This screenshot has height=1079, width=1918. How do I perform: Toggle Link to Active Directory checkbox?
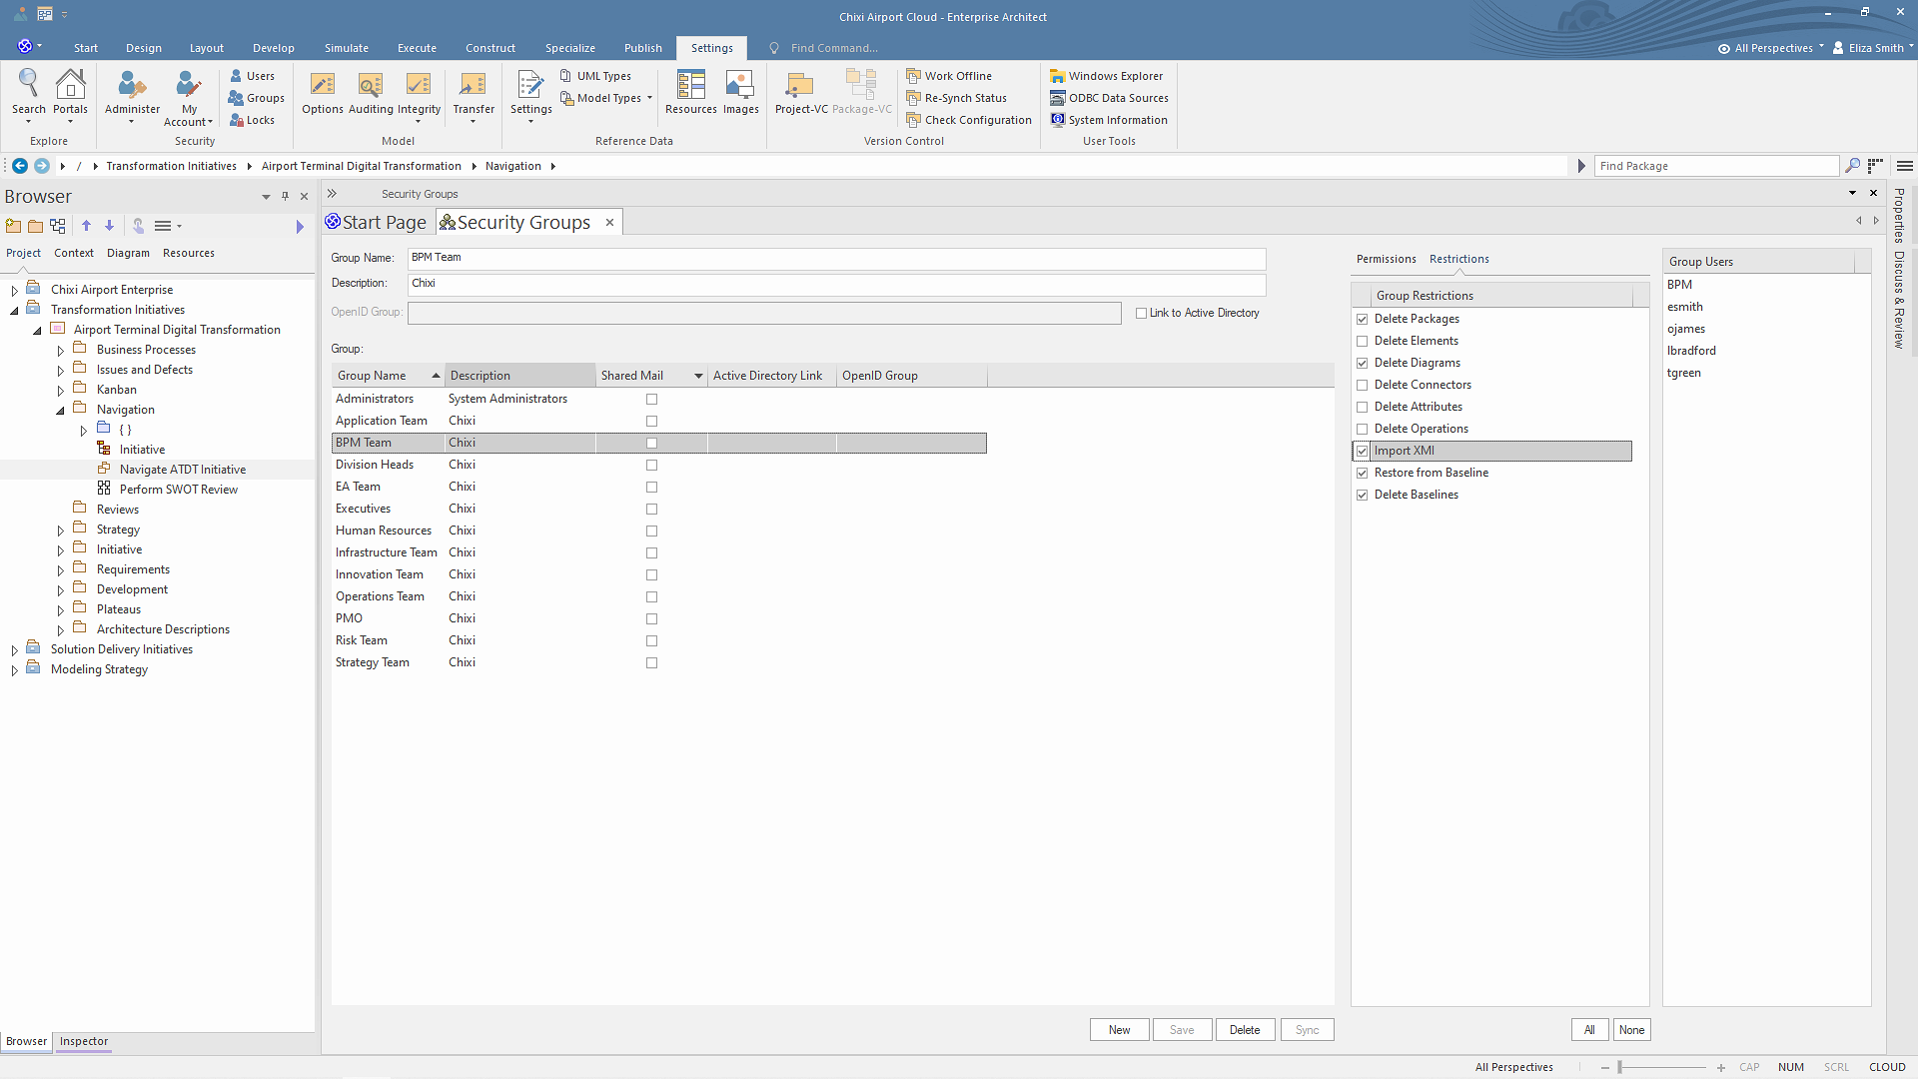click(x=1141, y=313)
